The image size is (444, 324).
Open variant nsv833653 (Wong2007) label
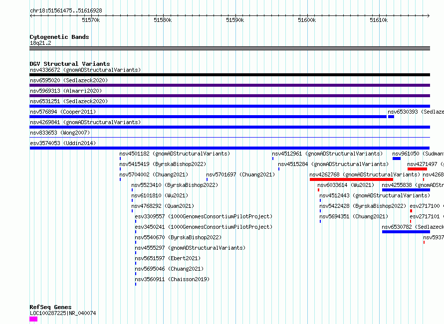click(x=60, y=133)
